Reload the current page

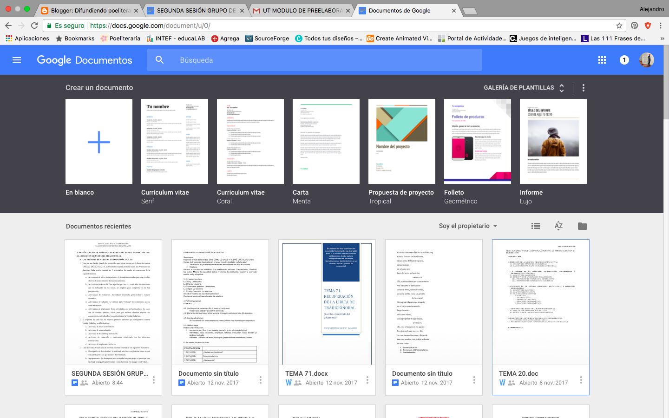click(34, 26)
